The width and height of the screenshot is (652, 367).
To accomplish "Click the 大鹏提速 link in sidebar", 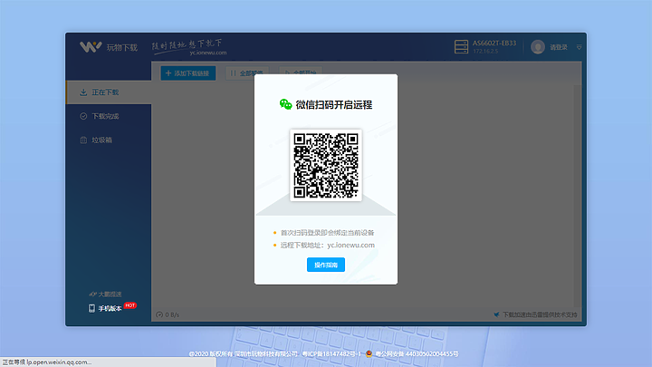I will coord(105,295).
